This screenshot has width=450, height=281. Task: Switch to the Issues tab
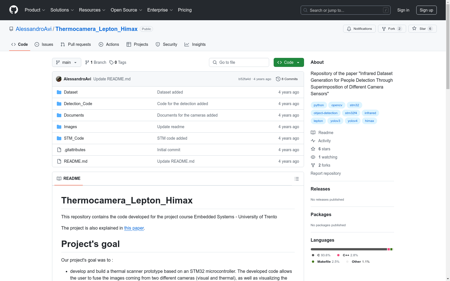pyautogui.click(x=44, y=44)
